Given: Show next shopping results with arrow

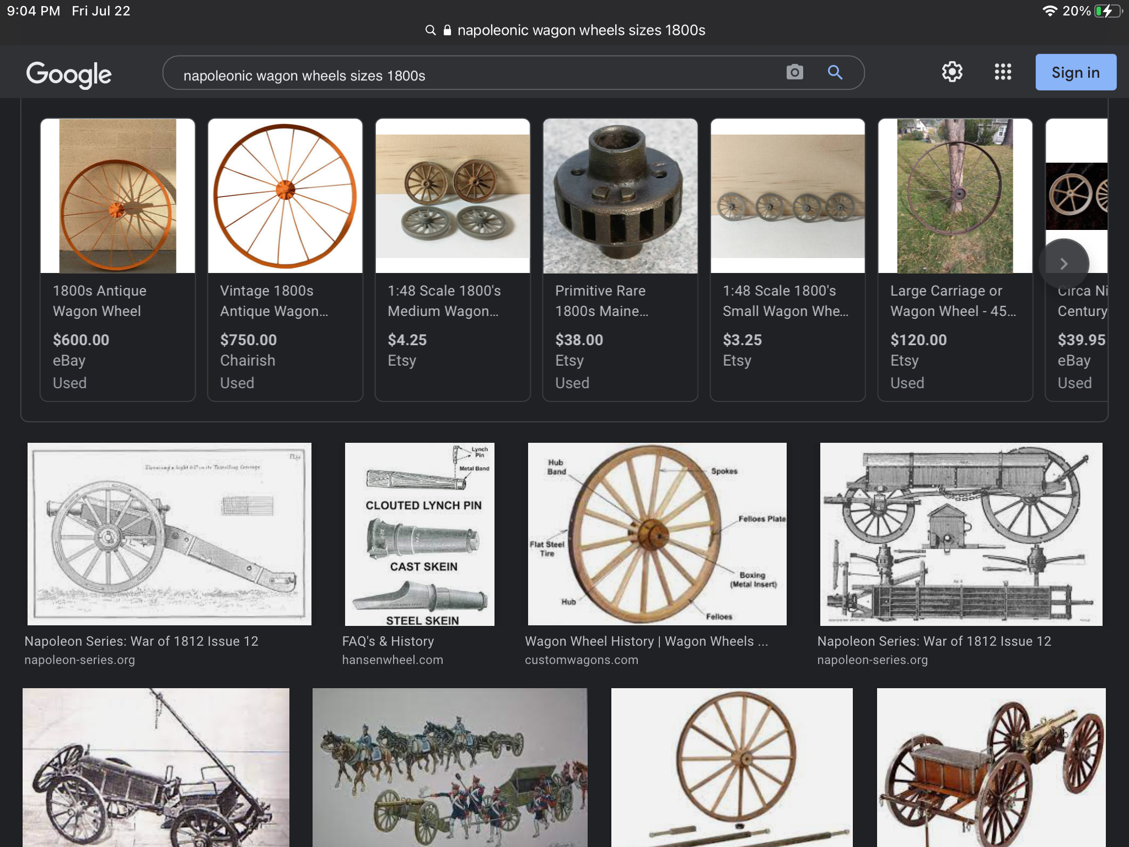Looking at the screenshot, I should [x=1063, y=264].
